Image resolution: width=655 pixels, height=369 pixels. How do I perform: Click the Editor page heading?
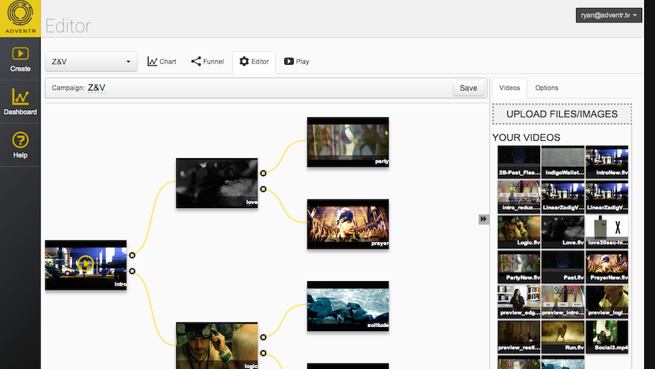[x=68, y=26]
